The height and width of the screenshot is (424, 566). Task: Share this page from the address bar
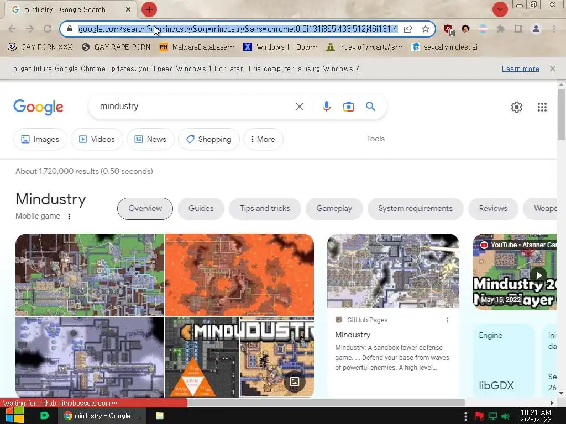point(408,29)
